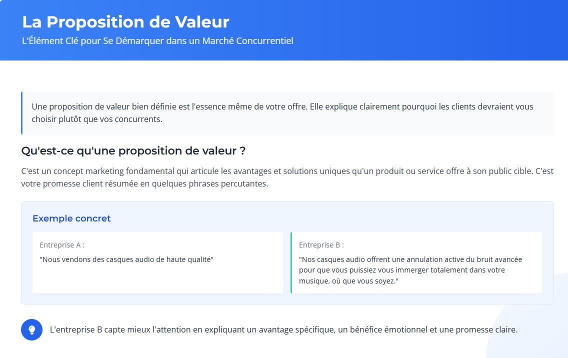Click the light blue example panel background
Screen dimensions: 568x358
[x=287, y=298]
